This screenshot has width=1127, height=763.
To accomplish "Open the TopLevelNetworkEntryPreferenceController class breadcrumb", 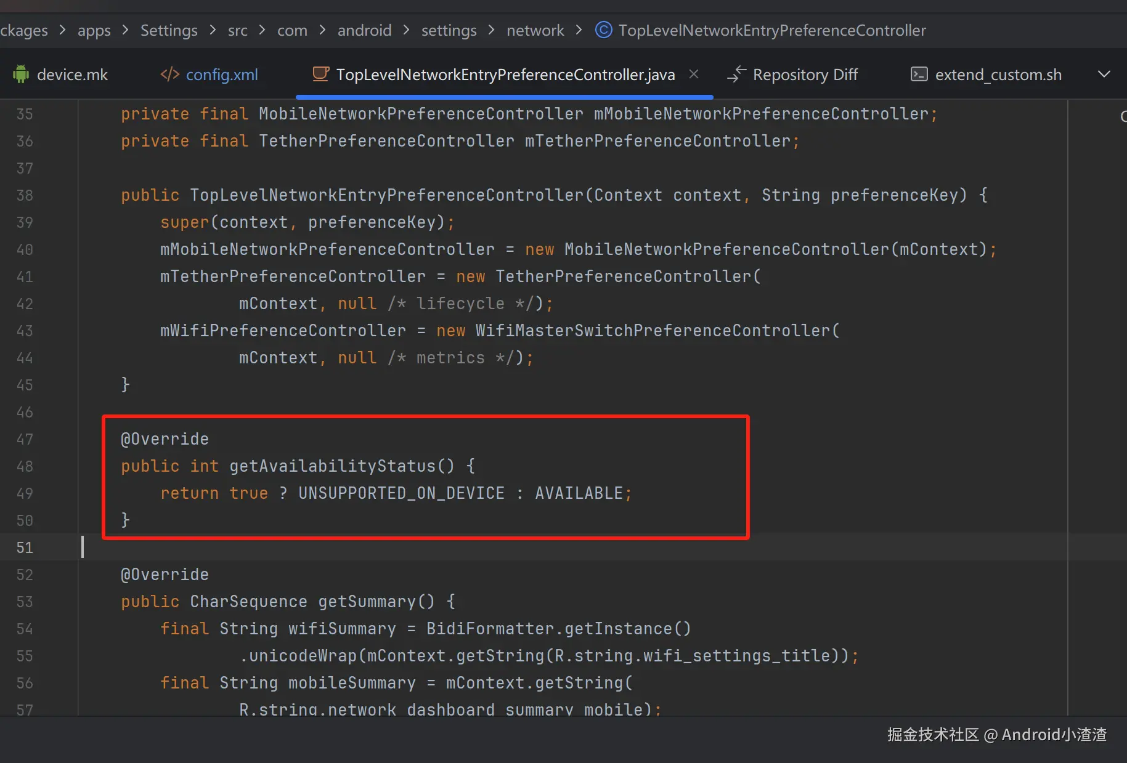I will pos(772,30).
